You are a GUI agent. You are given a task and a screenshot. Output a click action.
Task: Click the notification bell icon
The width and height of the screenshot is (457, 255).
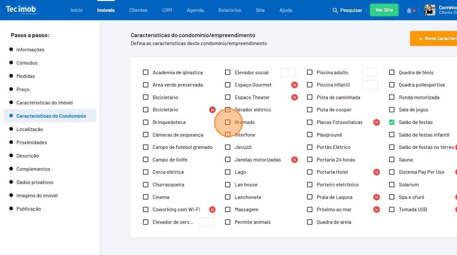coord(409,11)
